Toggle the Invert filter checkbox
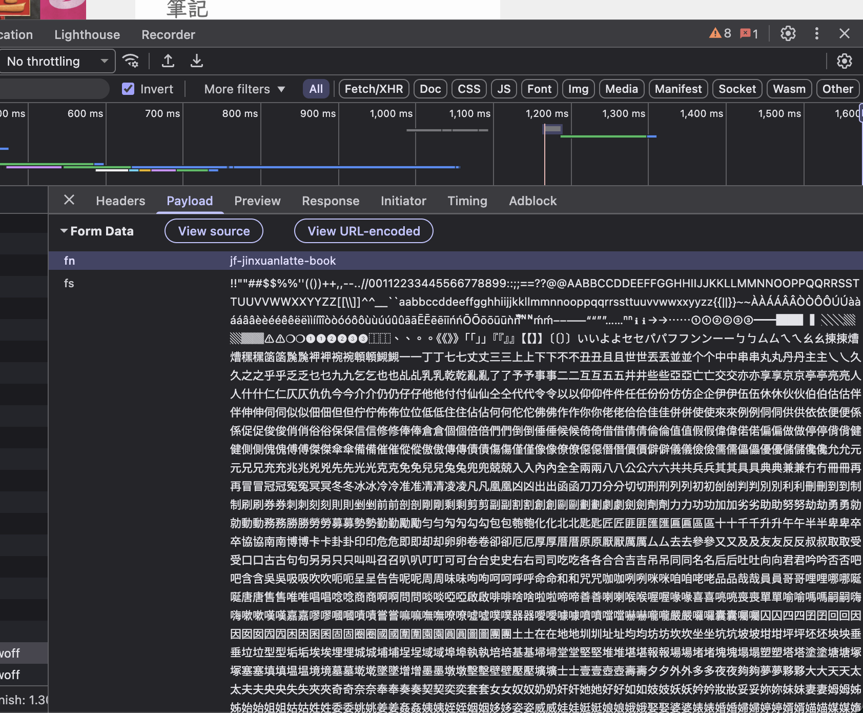Image resolution: width=863 pixels, height=713 pixels. click(x=128, y=89)
